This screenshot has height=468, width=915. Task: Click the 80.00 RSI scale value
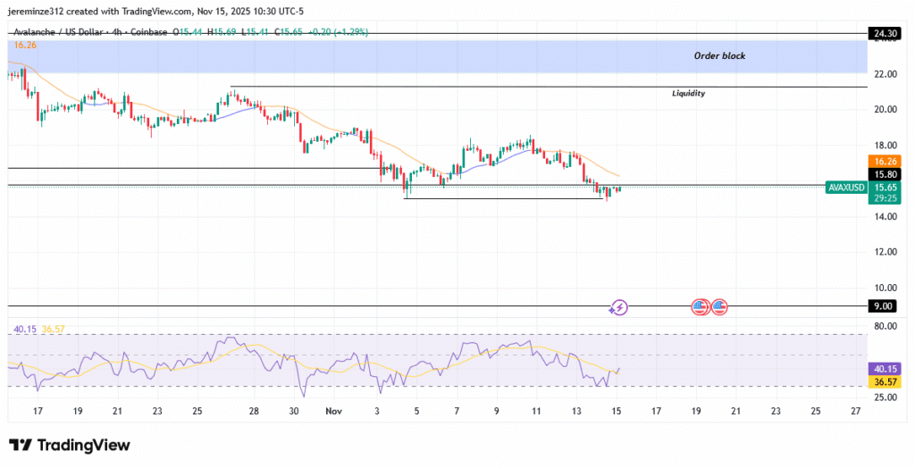point(886,326)
